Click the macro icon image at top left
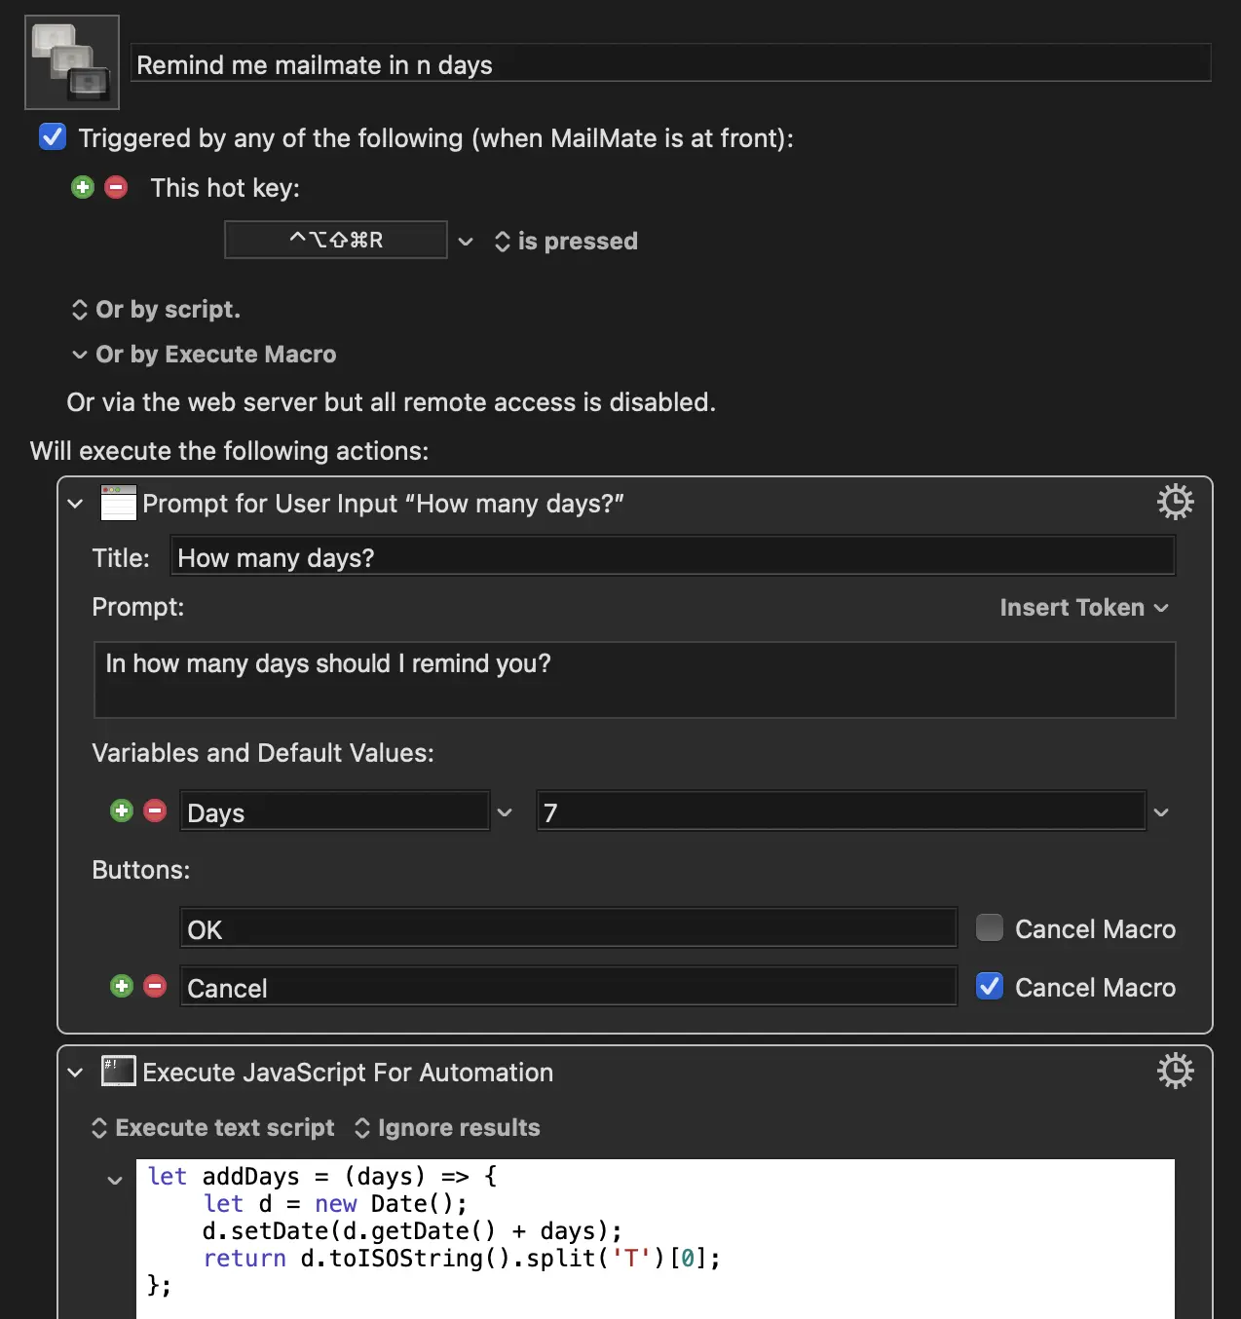The image size is (1241, 1319). [72, 62]
